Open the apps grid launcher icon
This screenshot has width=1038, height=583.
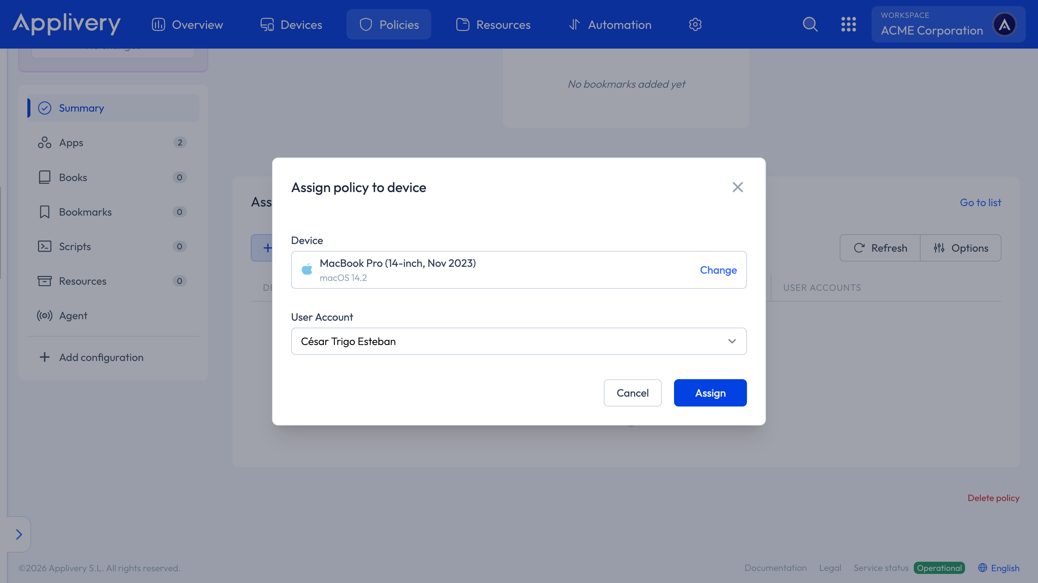pos(848,25)
